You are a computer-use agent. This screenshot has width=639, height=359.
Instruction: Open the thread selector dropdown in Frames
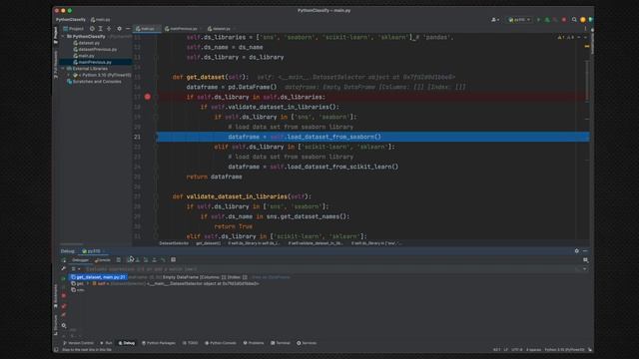click(x=76, y=268)
